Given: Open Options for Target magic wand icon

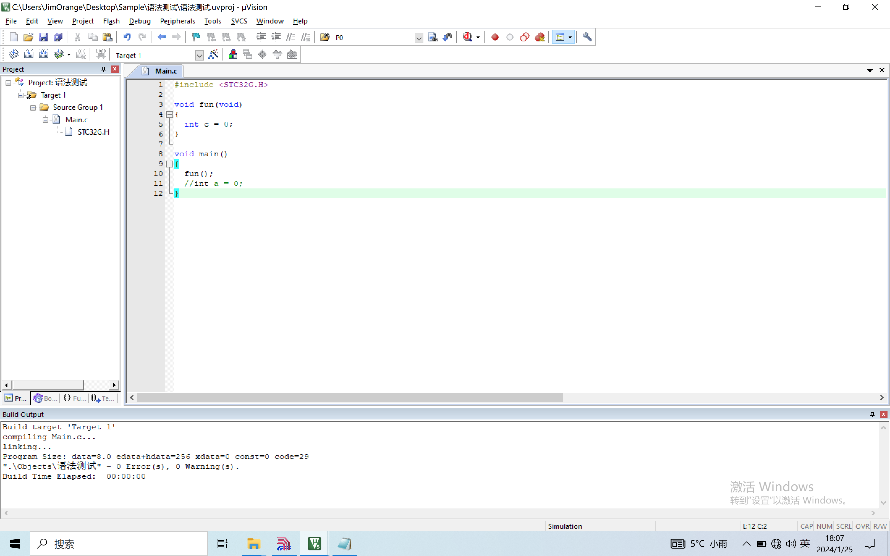Looking at the screenshot, I should [x=213, y=55].
